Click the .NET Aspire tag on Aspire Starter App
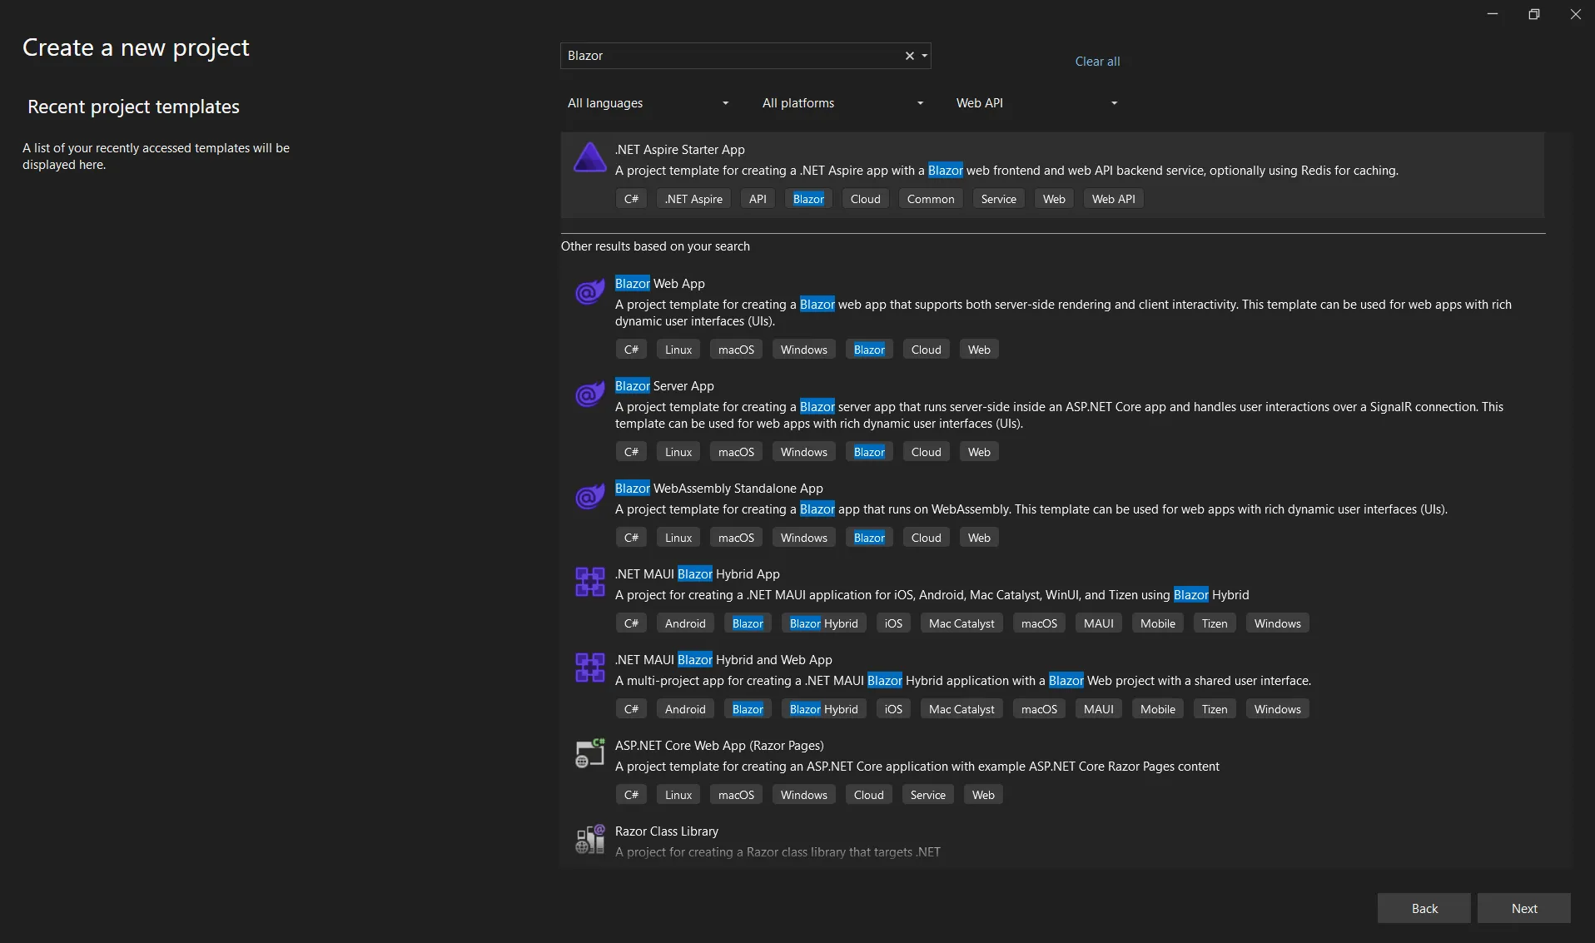 pos(693,199)
